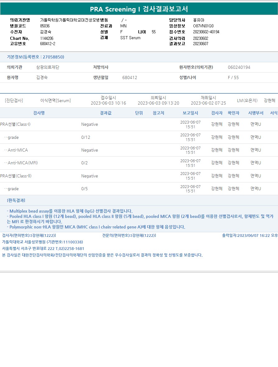Click the PRA Screening I 검사결과보고서 title banner

[x=139, y=9]
